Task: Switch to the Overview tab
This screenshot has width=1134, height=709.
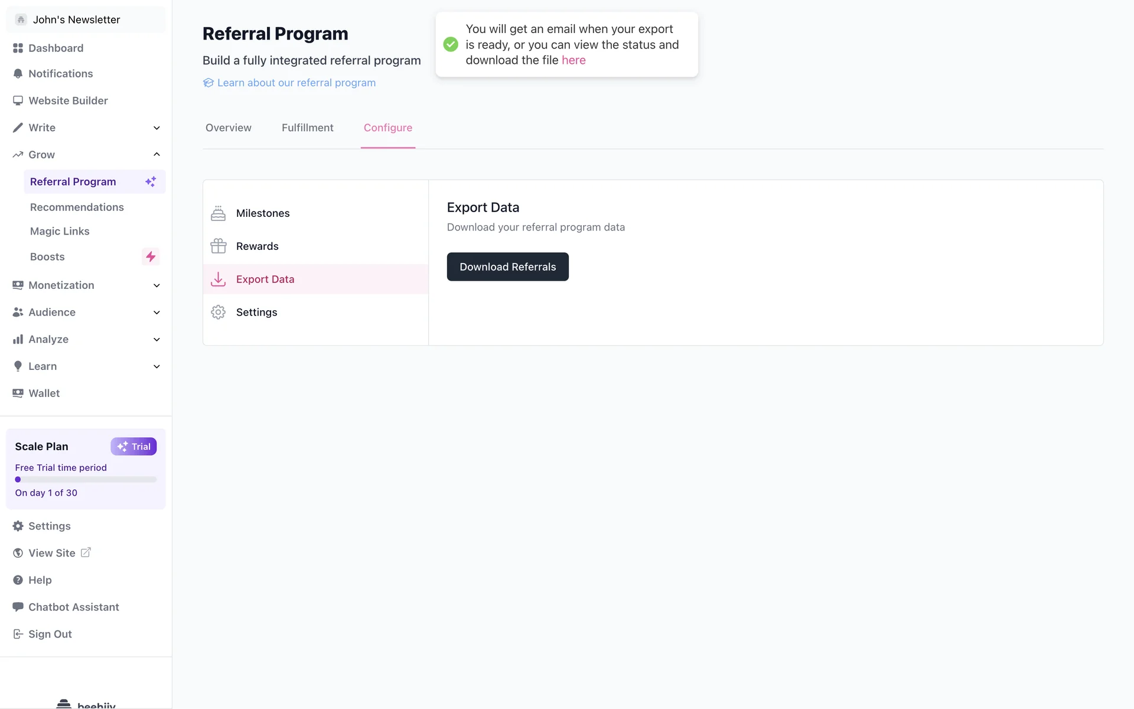Action: (x=228, y=128)
